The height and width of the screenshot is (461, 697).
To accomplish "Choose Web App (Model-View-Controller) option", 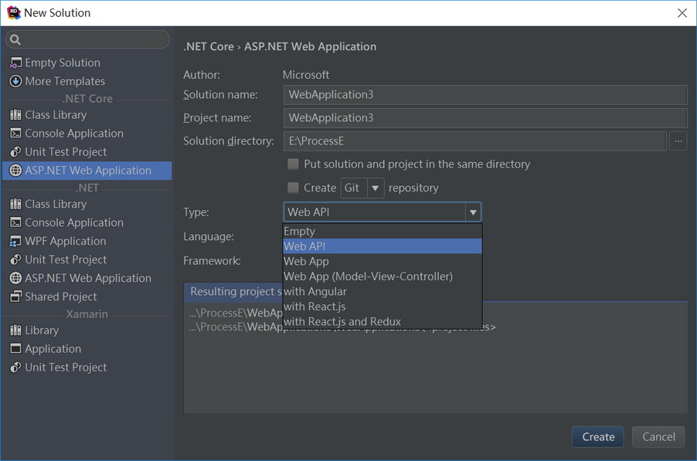I will (368, 276).
